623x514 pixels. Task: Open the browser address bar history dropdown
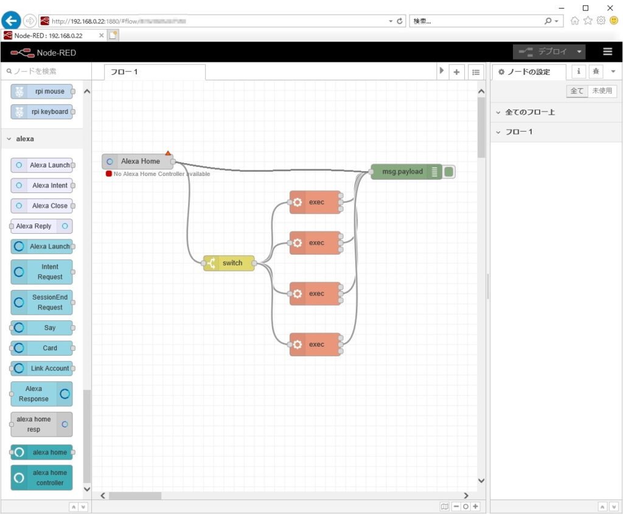pos(391,21)
